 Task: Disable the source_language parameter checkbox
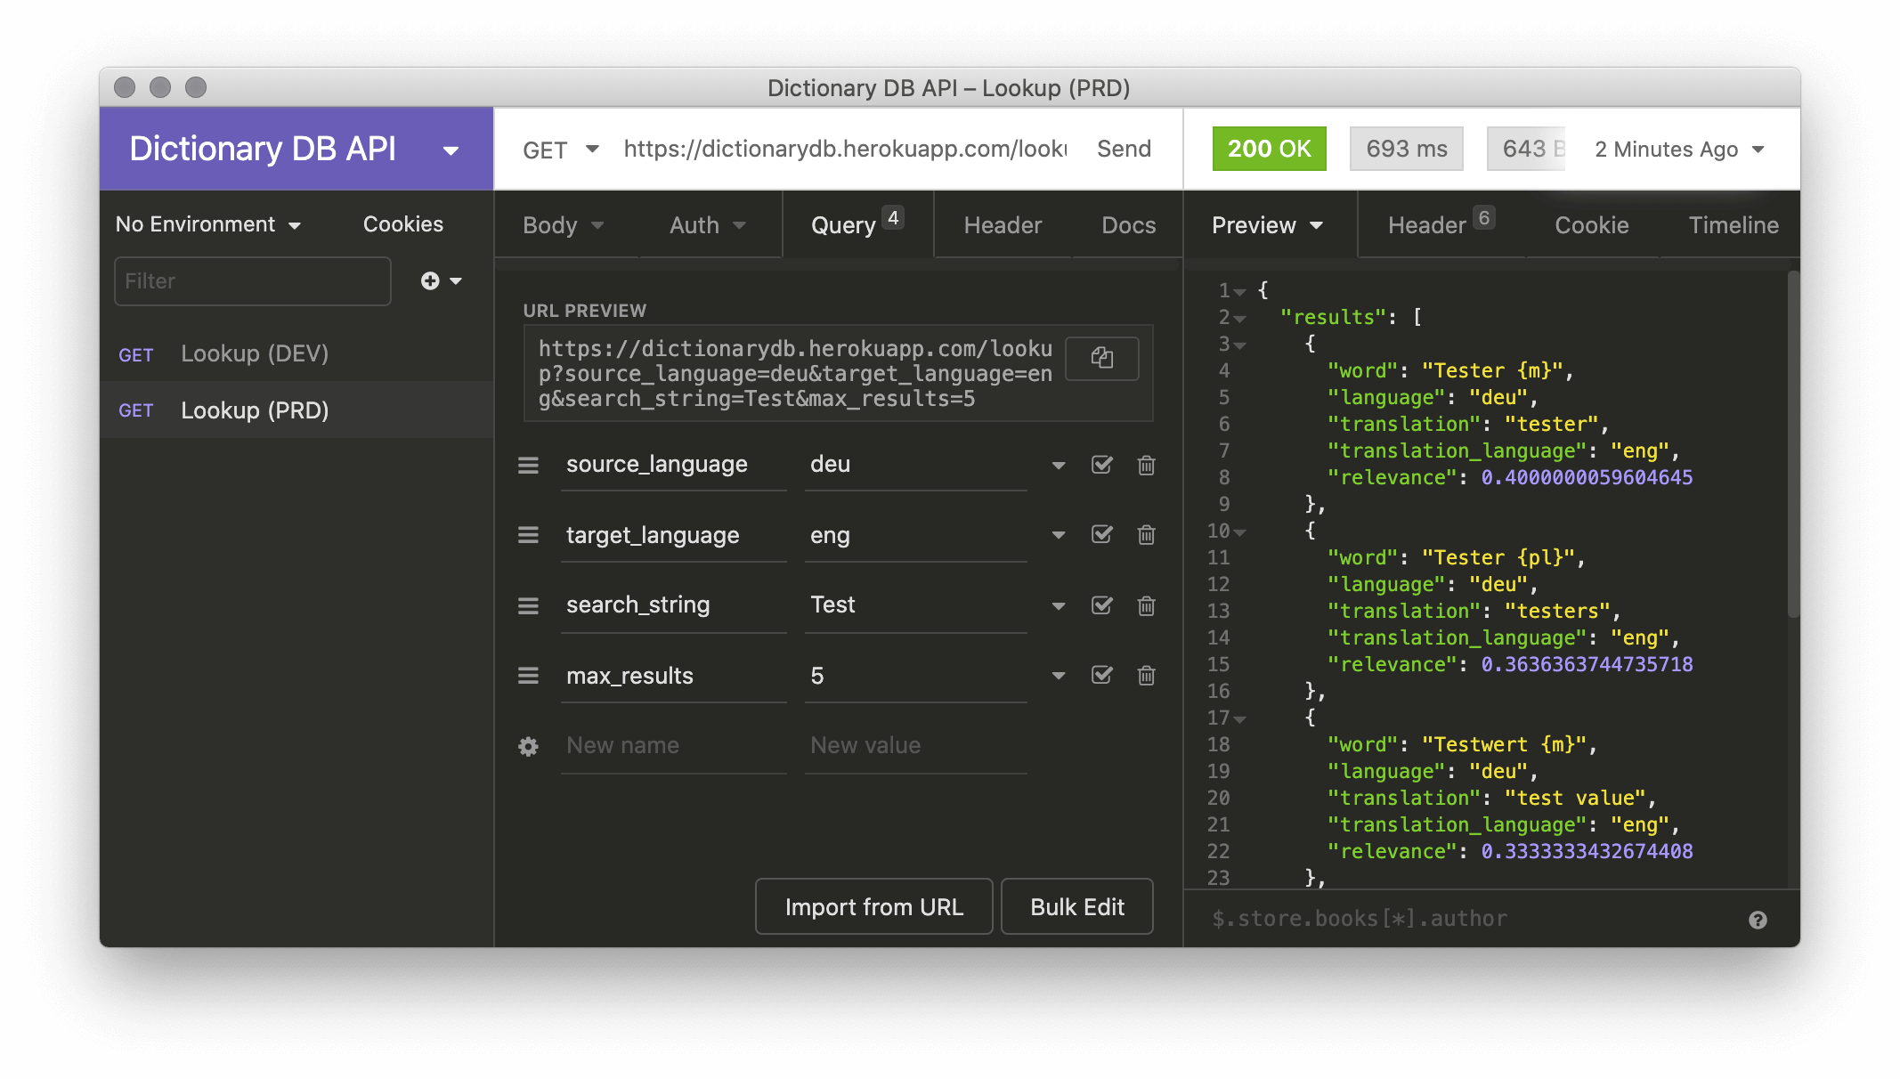click(x=1101, y=464)
